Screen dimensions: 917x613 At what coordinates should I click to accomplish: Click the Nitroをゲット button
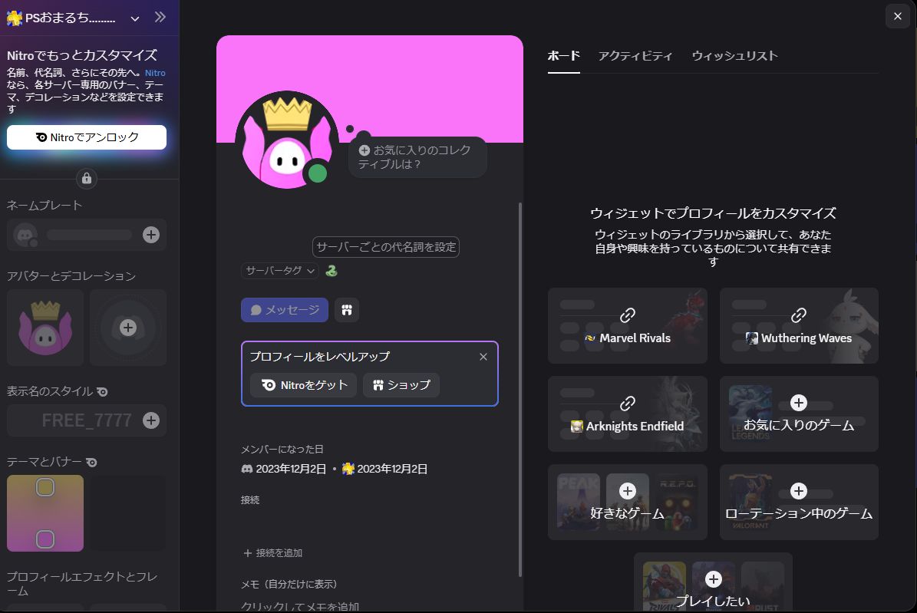(x=304, y=385)
